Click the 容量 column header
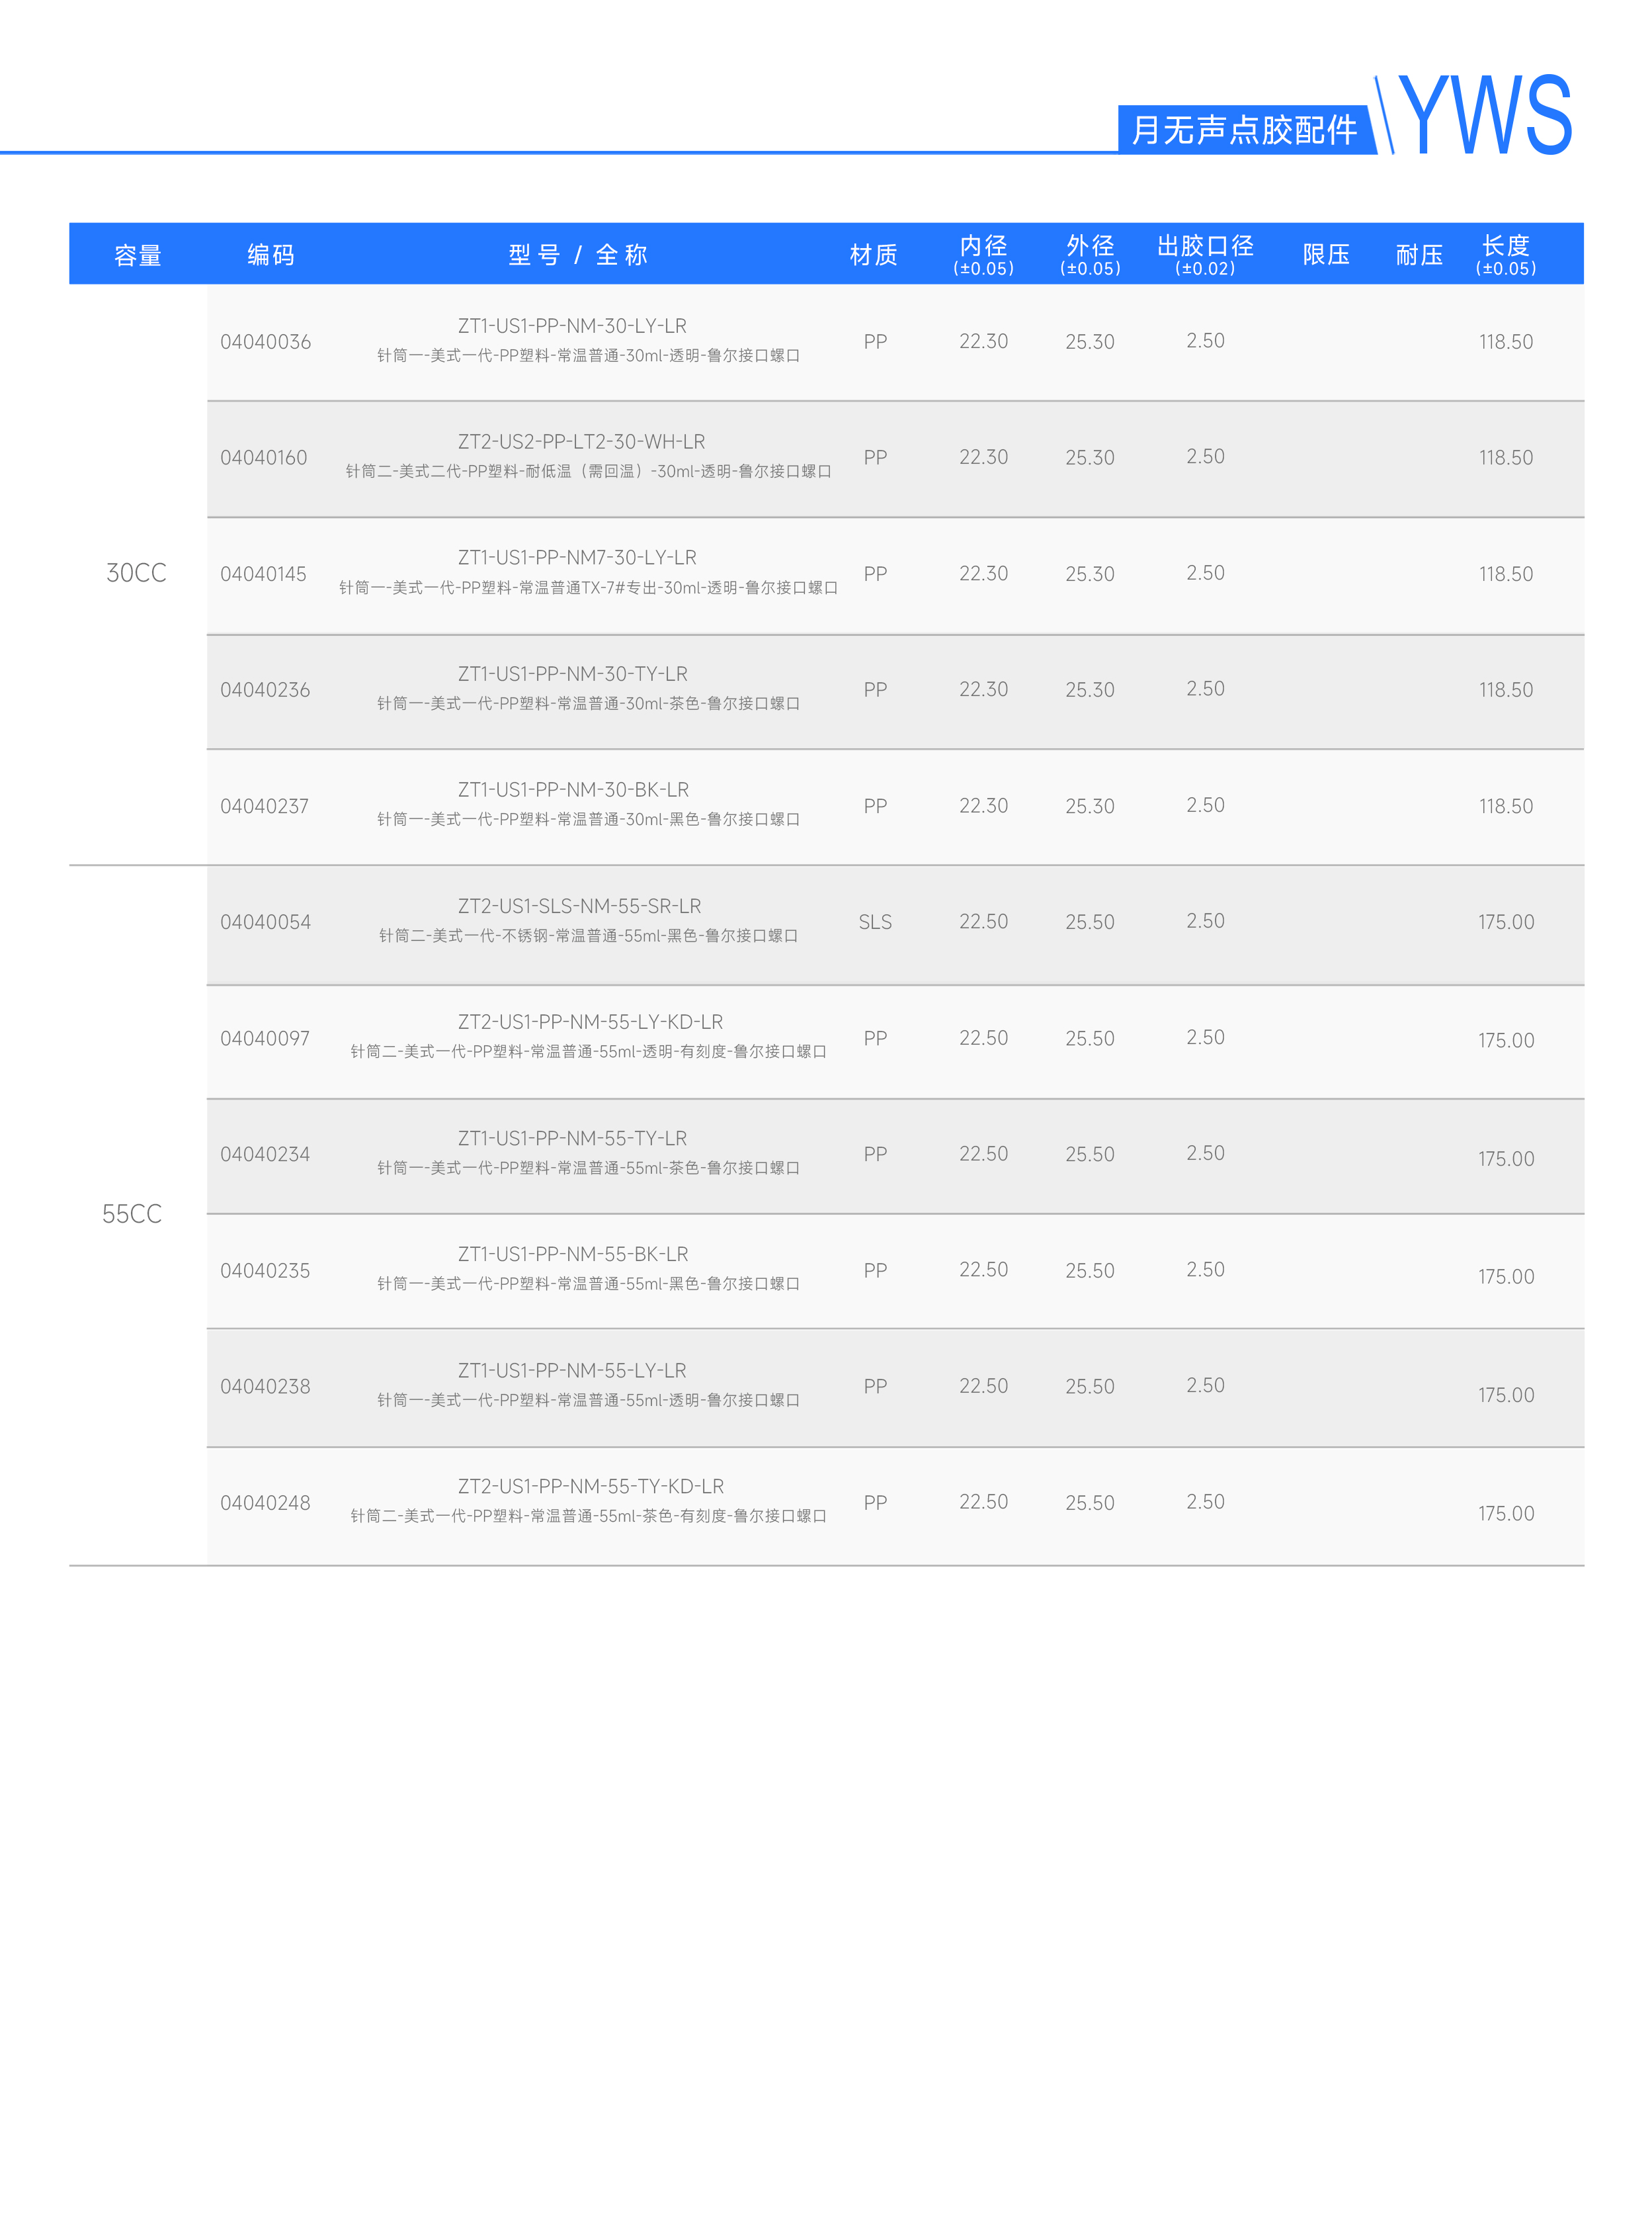The image size is (1652, 2227). point(137,255)
